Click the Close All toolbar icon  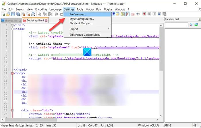[28, 14]
